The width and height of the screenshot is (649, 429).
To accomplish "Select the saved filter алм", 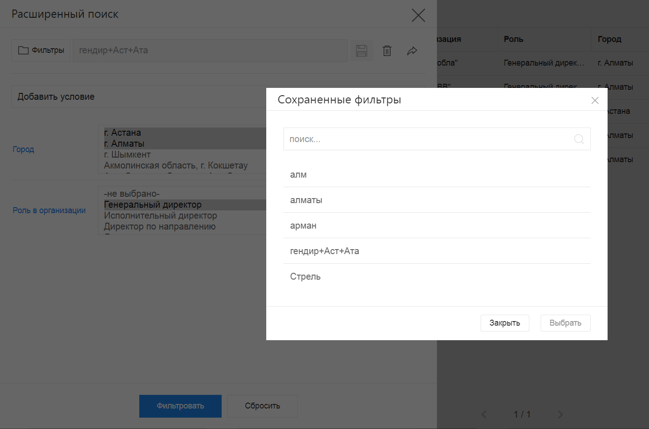I will (x=437, y=174).
